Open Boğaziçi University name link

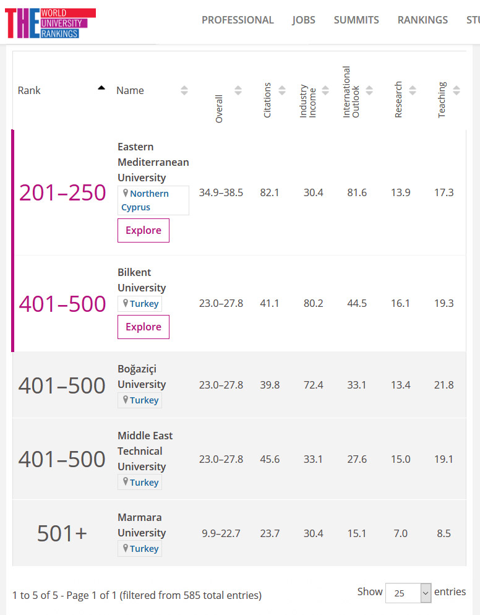142,376
